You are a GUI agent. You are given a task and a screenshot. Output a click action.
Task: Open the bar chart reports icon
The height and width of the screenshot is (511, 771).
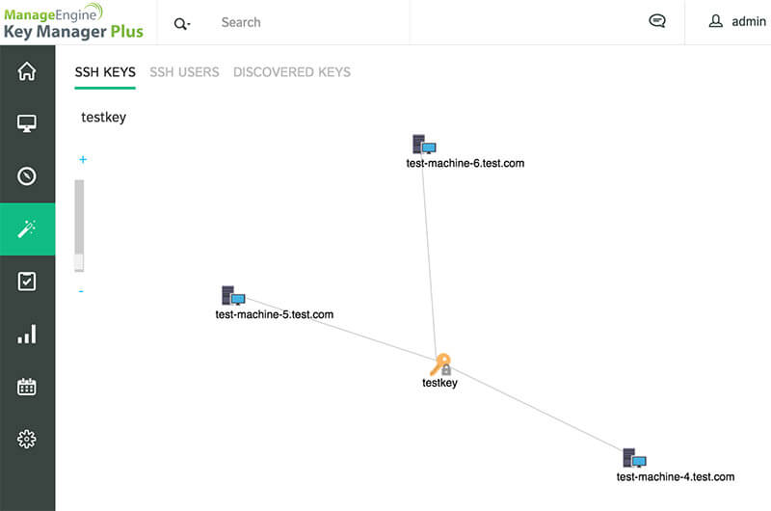27,334
